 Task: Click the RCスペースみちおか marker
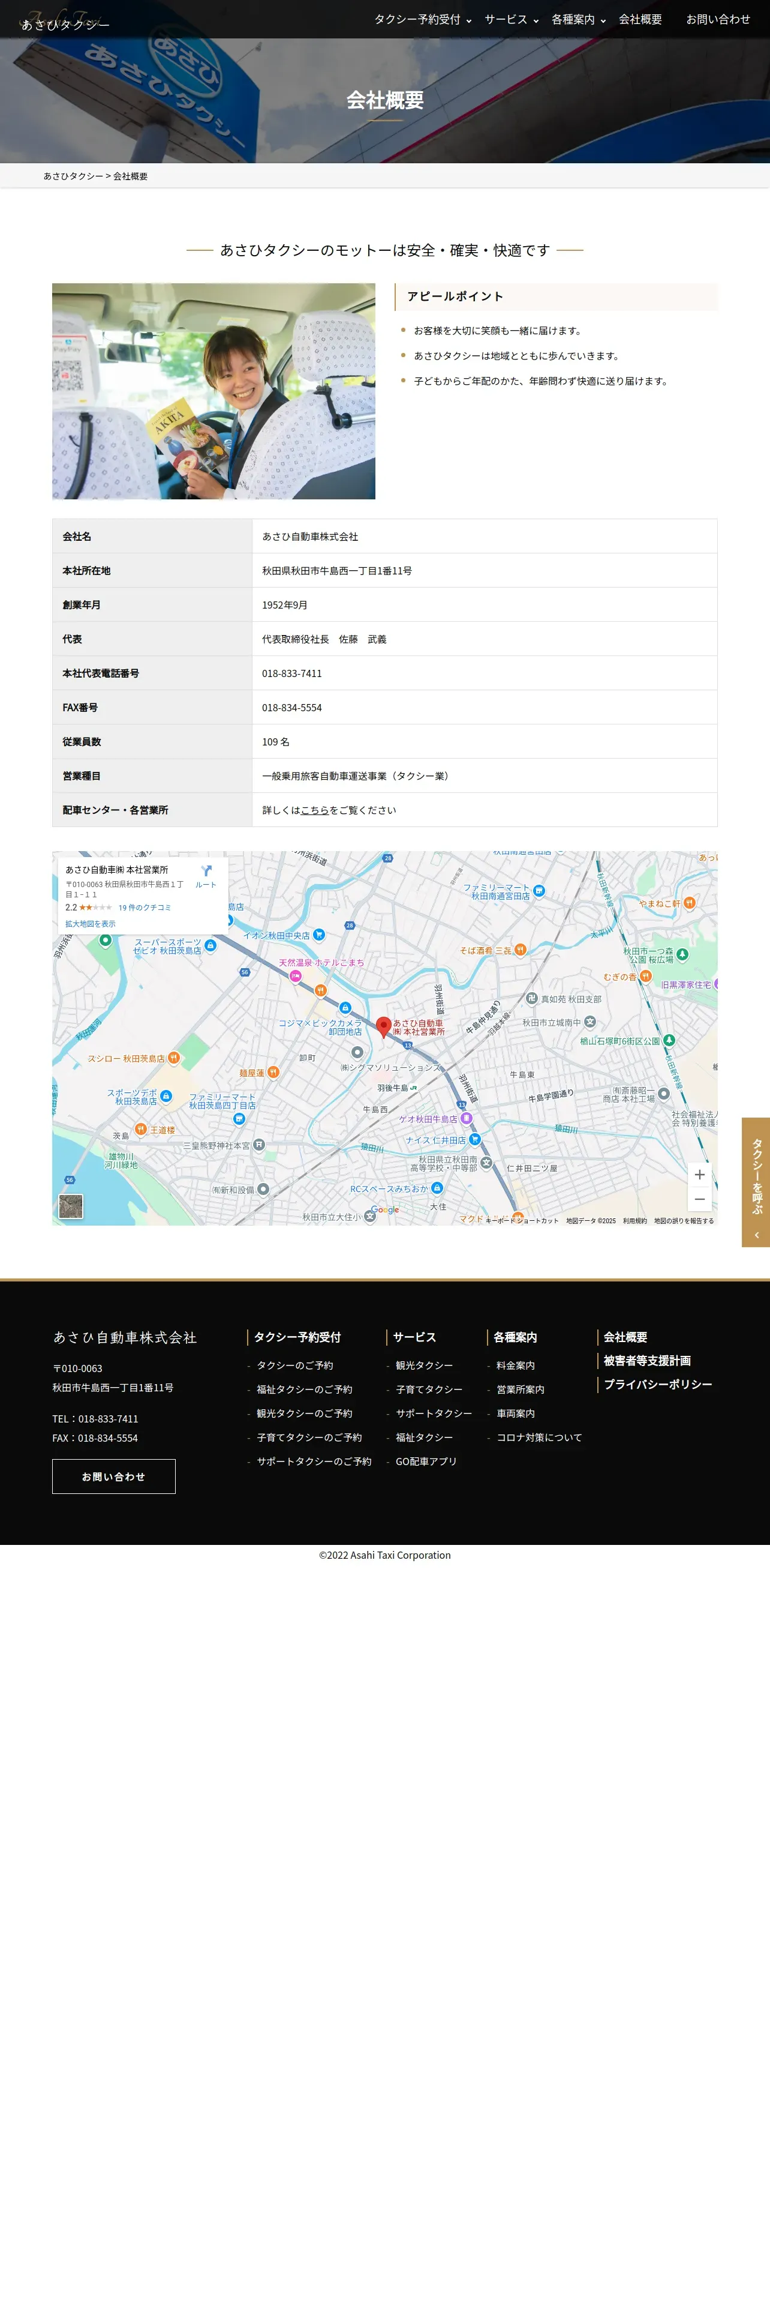point(437,1187)
